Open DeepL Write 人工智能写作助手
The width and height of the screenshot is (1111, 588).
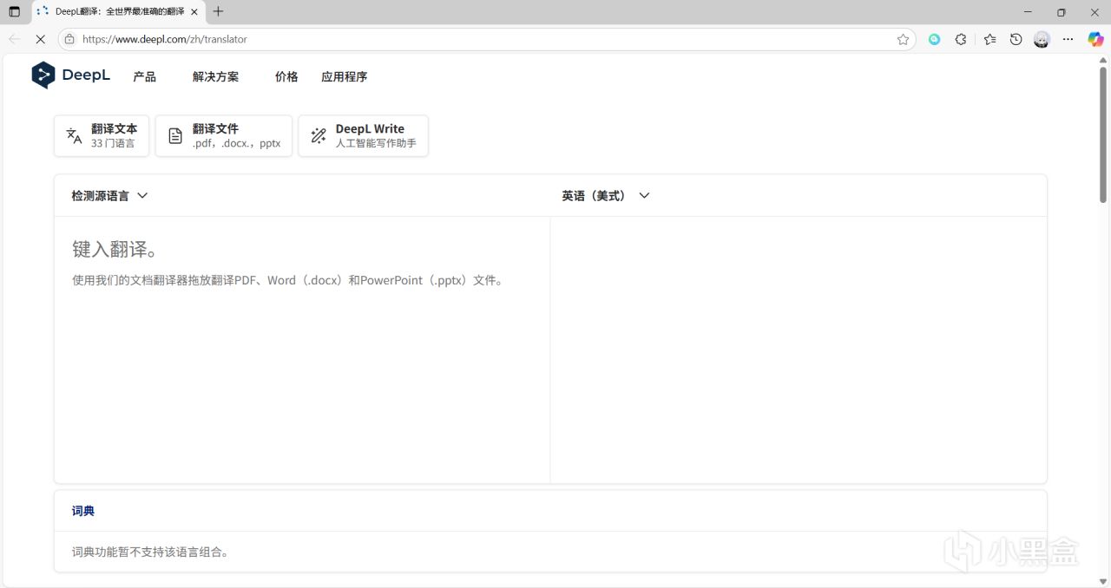(363, 136)
